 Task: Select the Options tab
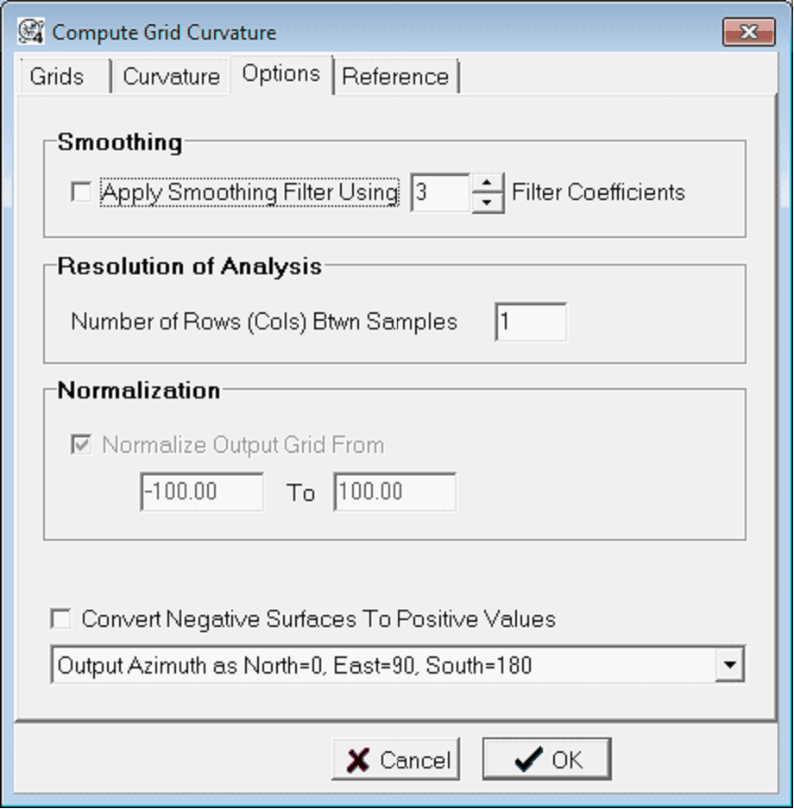(x=281, y=74)
